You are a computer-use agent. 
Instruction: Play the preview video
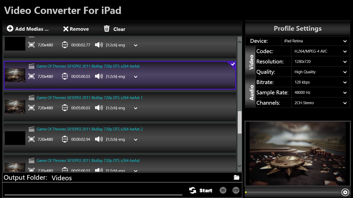pos(345,192)
